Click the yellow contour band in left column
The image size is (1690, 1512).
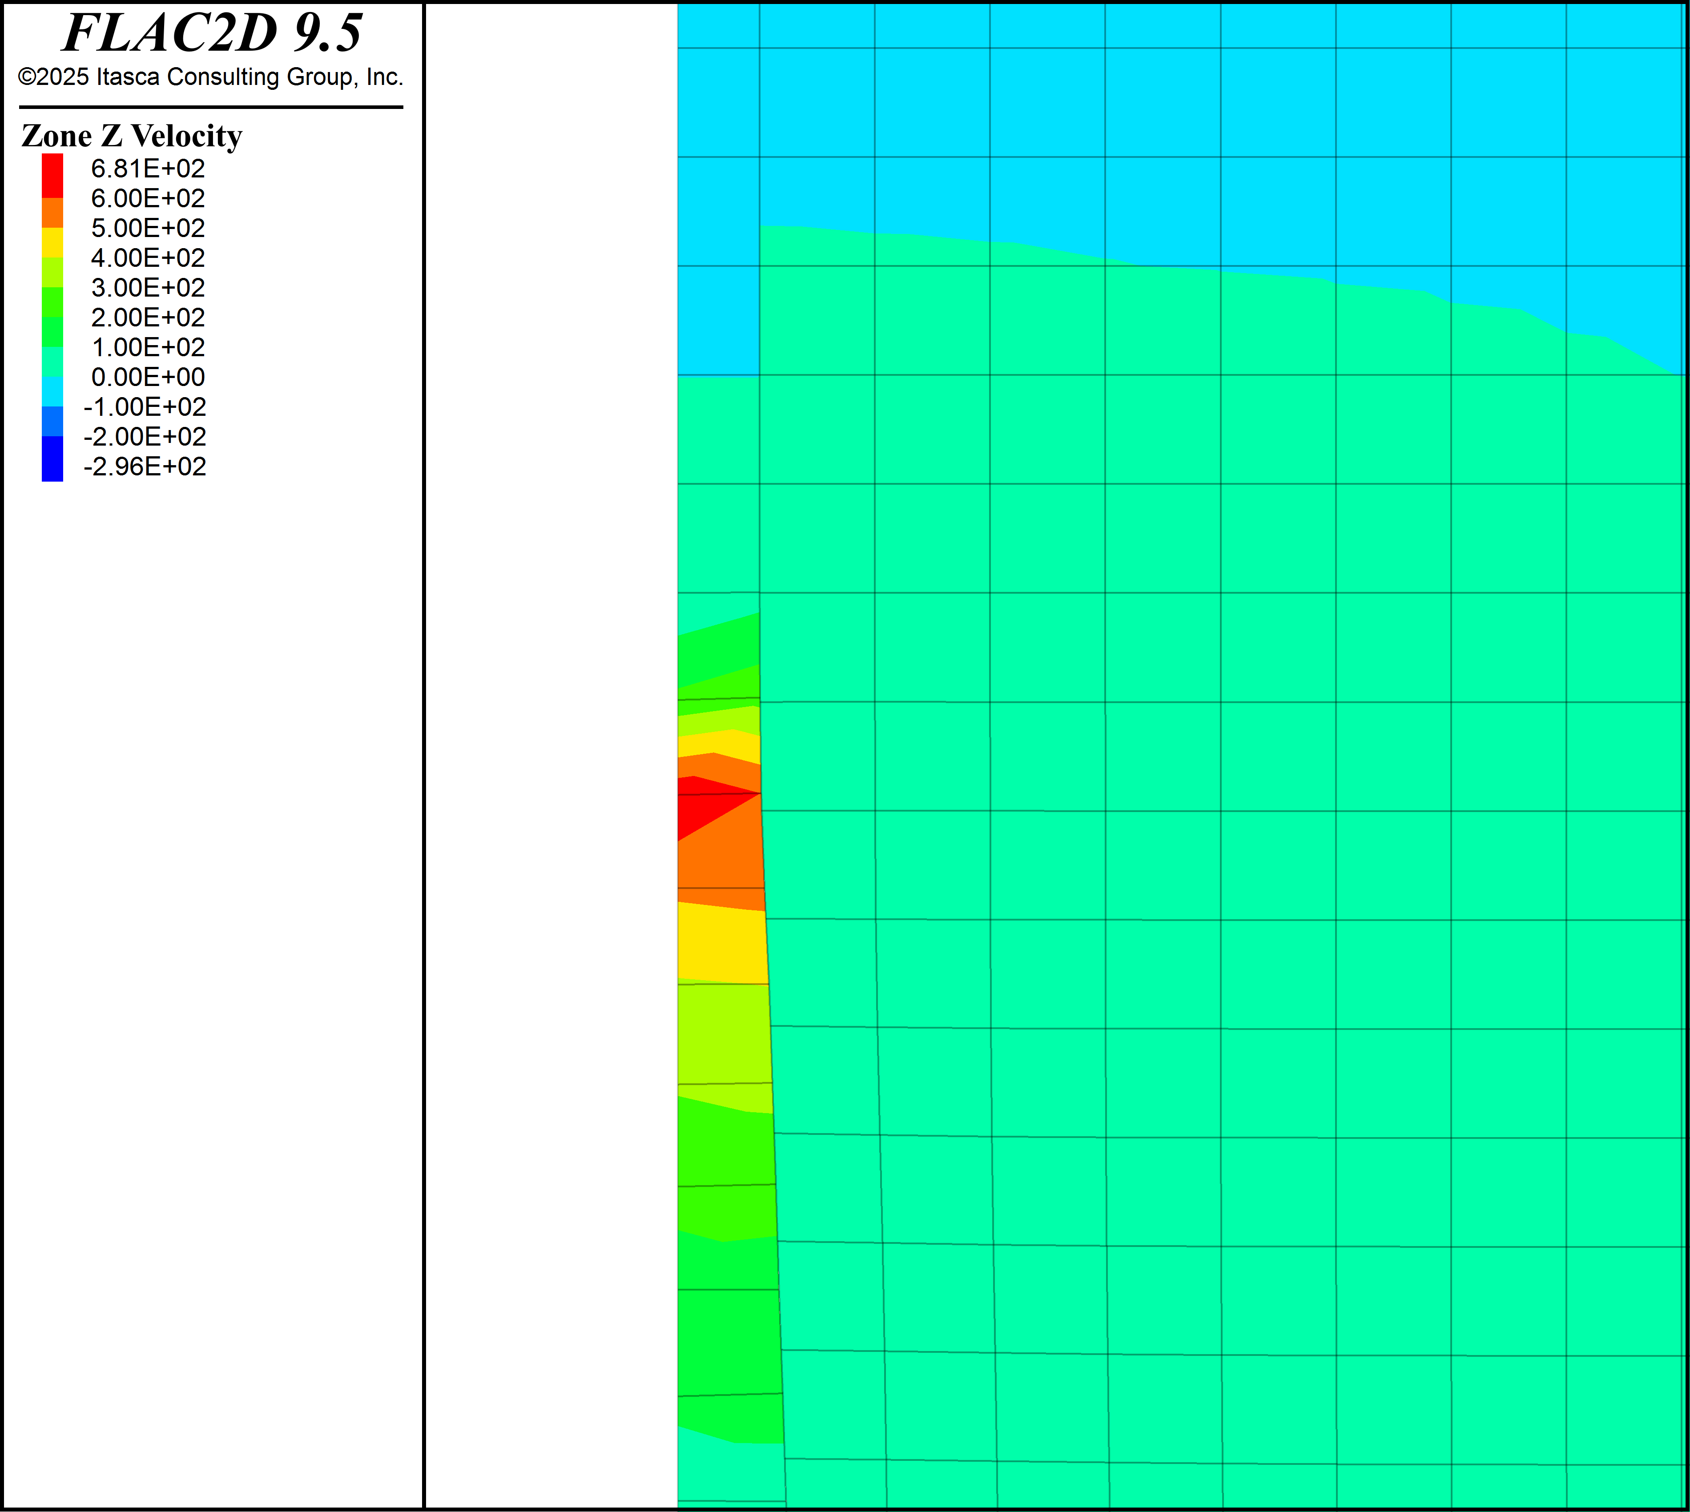click(721, 945)
